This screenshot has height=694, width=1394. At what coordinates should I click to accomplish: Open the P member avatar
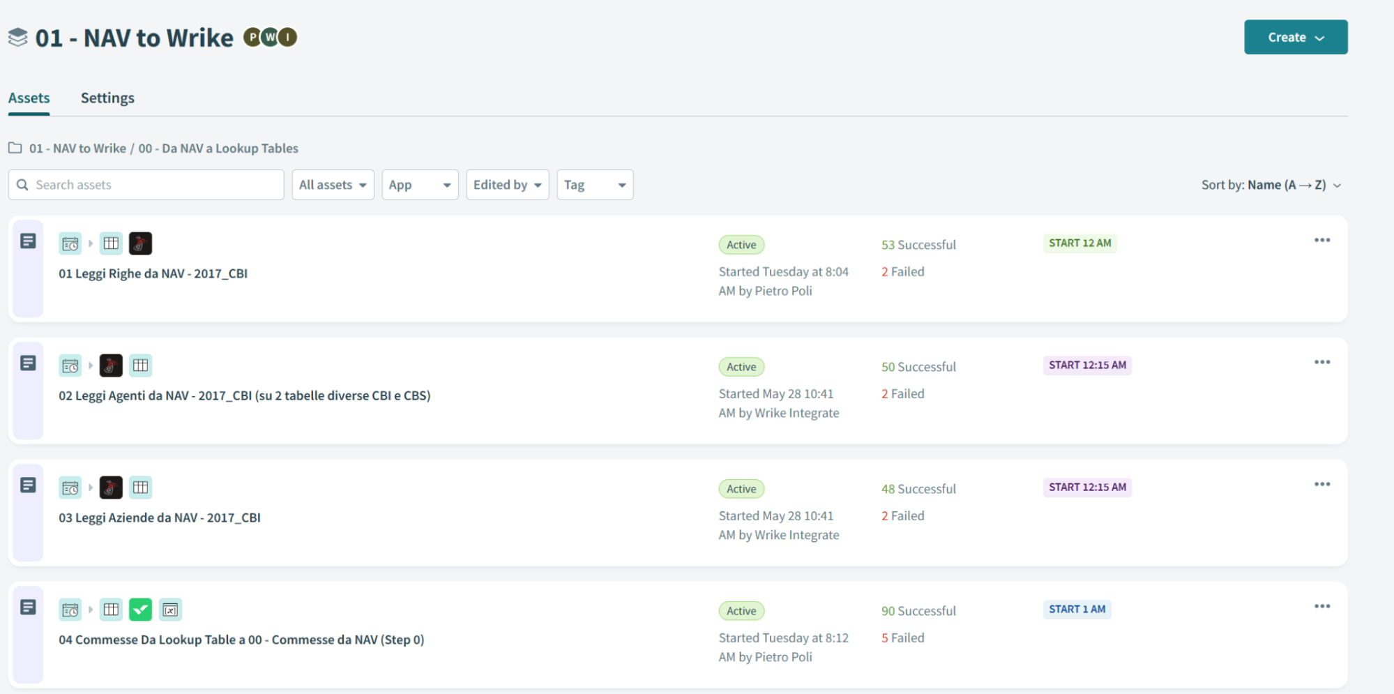[252, 37]
